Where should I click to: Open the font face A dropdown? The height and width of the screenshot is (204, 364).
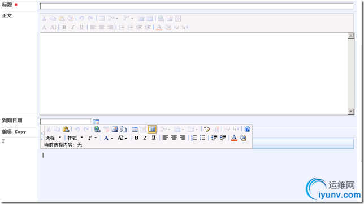click(109, 138)
